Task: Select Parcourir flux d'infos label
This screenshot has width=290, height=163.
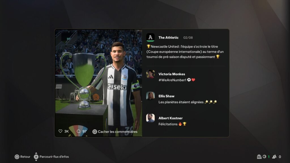Action: click(x=54, y=157)
